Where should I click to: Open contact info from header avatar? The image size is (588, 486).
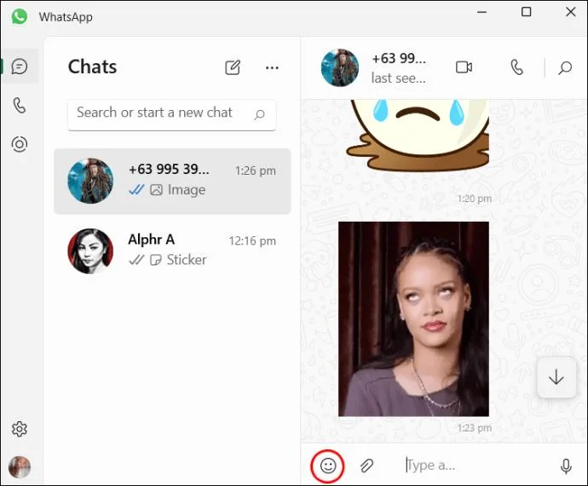[x=340, y=67]
